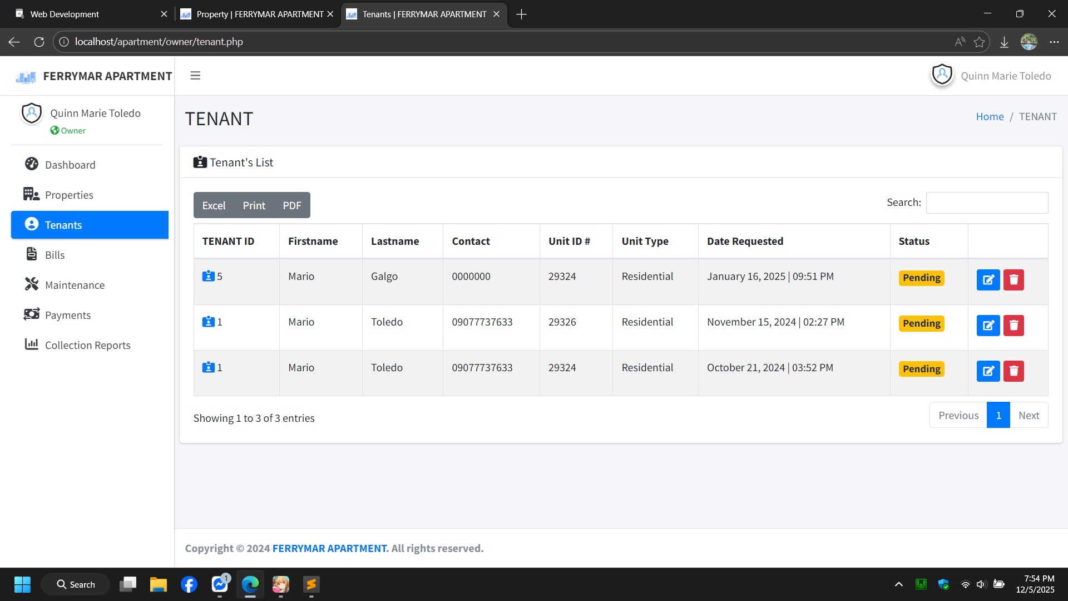Sort table by Date Requested column
Screen dimensions: 1068x601
click(745, 241)
